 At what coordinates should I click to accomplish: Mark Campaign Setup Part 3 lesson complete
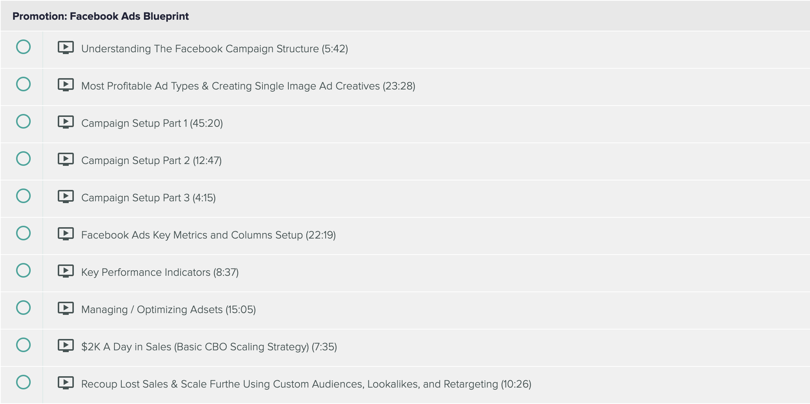(x=23, y=196)
